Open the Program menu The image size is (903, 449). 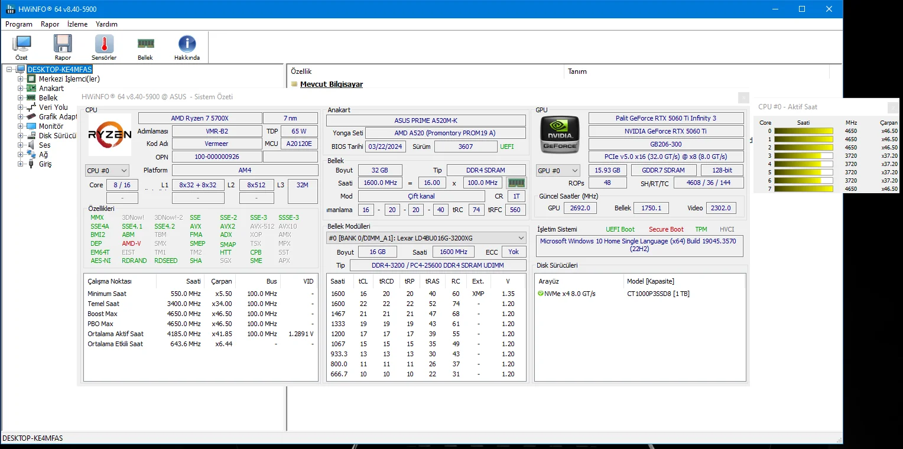(x=19, y=24)
